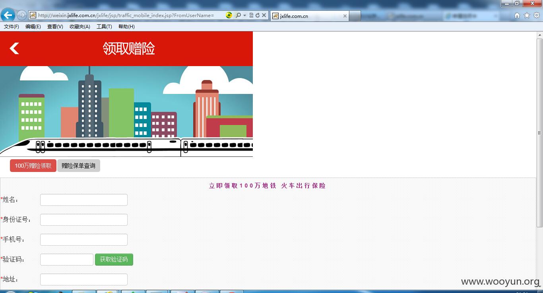
Task: Click the stop loading X in address bar
Action: [x=264, y=16]
